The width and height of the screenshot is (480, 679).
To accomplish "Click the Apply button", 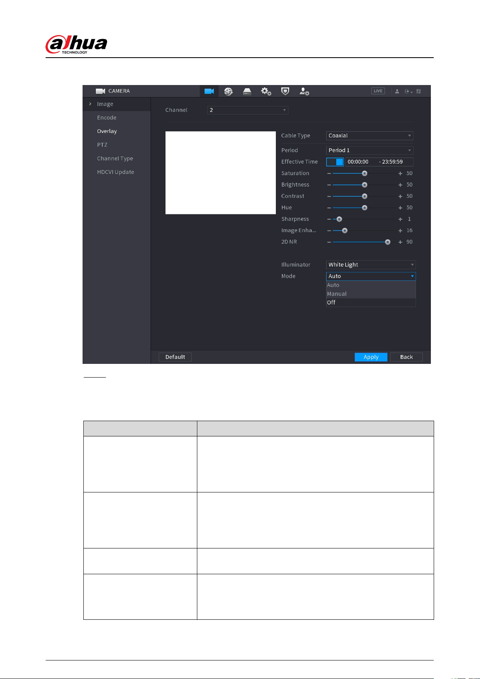I will pyautogui.click(x=371, y=357).
